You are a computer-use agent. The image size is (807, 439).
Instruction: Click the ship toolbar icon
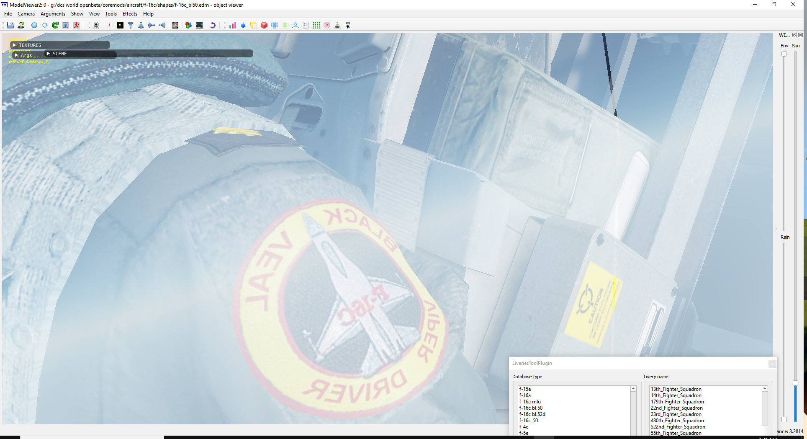tap(337, 25)
